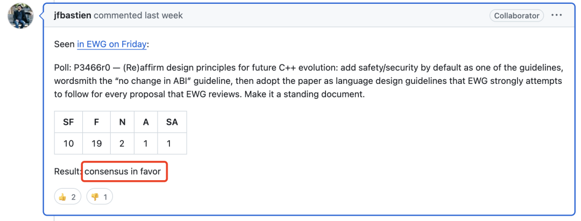Click the table cell showing 19

click(96, 144)
